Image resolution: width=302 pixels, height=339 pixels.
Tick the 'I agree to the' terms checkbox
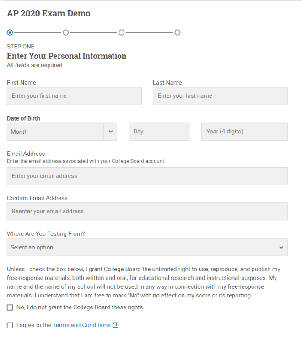click(10, 325)
